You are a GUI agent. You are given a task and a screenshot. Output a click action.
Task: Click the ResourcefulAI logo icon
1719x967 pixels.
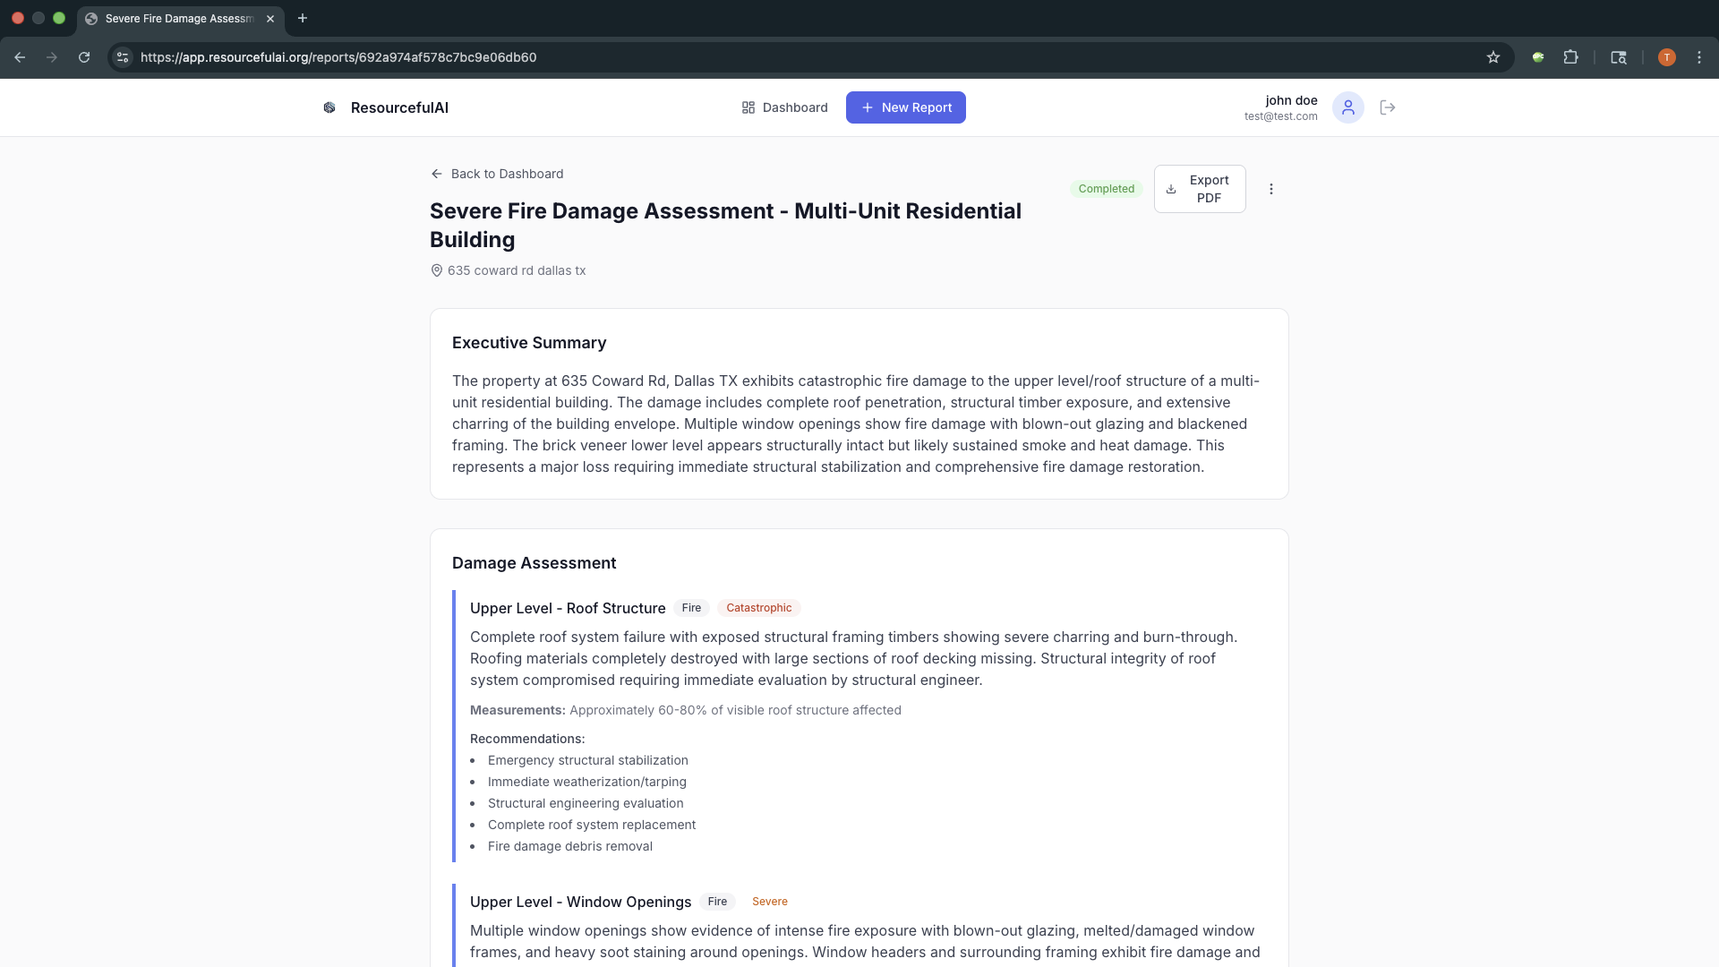click(329, 107)
